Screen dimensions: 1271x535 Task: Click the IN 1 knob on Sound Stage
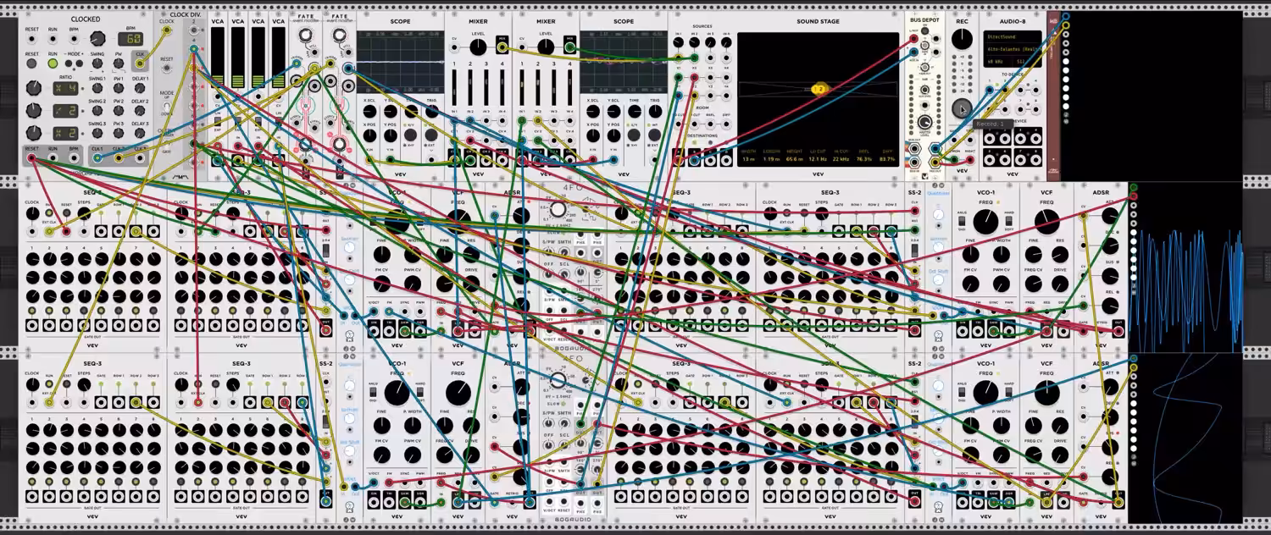click(x=678, y=42)
